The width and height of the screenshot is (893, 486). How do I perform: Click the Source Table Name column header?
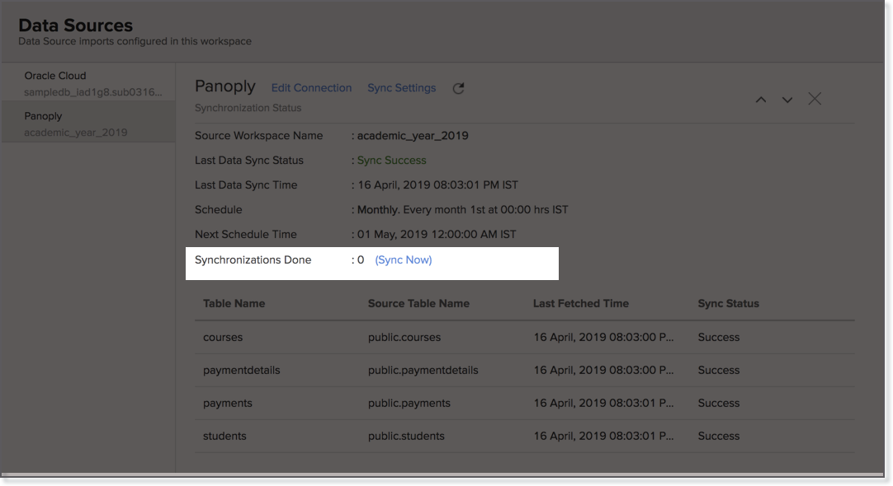(x=418, y=303)
